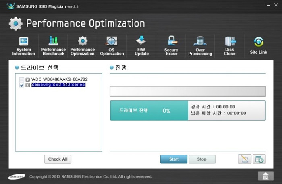Screen dimensions: 282x184
Task: Close the SSD Magician window
Action: point(276,5)
